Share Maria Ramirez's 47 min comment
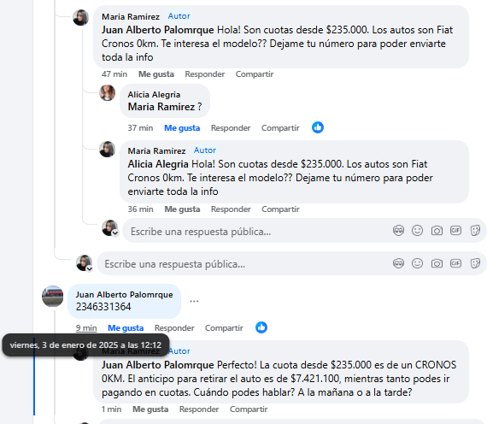This screenshot has width=487, height=424. tap(255, 74)
